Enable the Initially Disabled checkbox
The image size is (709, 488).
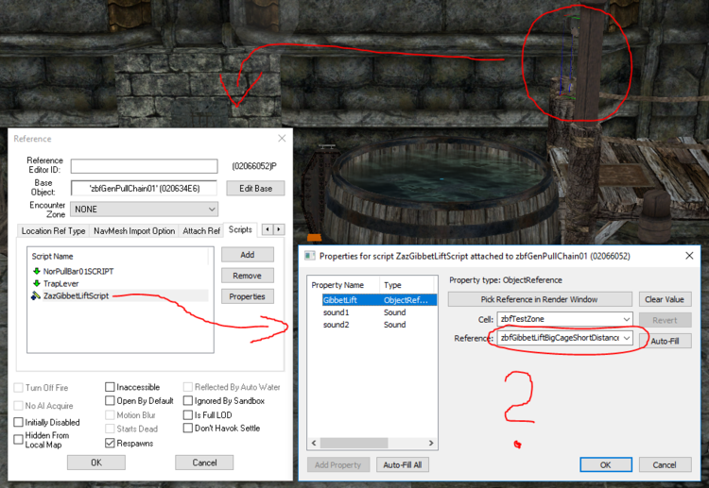tap(18, 422)
